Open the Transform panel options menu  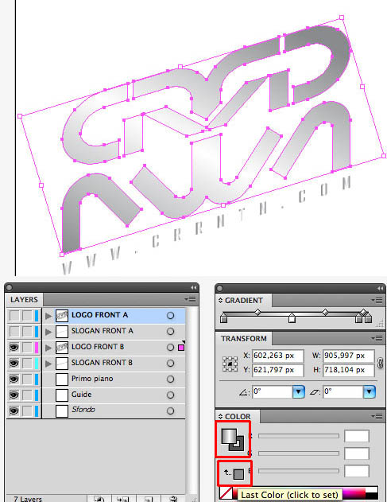click(x=377, y=338)
